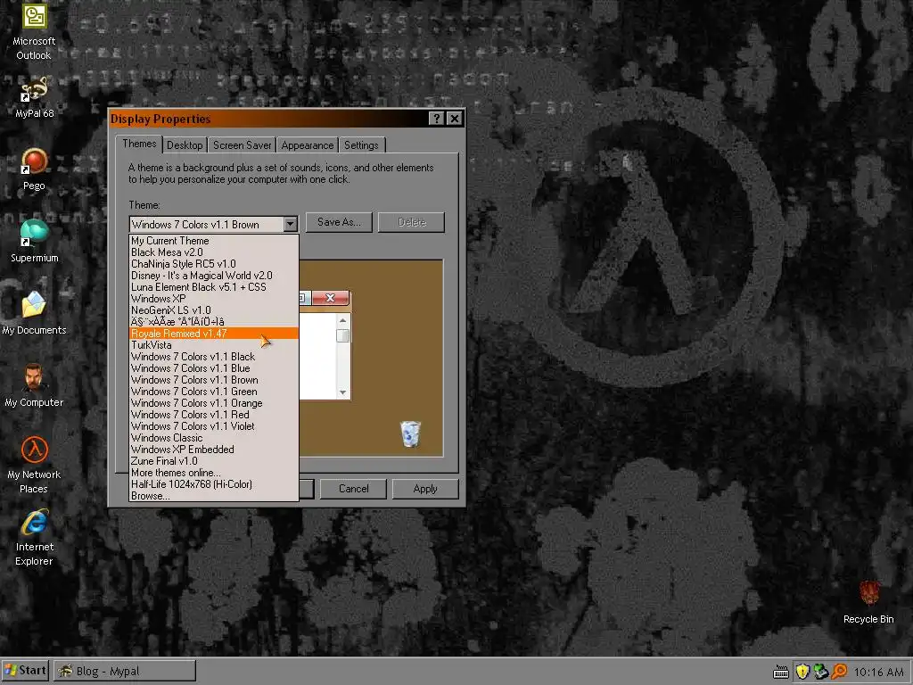Select the Internet Explorer desktop icon
Viewport: 913px width, 685px height.
[34, 537]
